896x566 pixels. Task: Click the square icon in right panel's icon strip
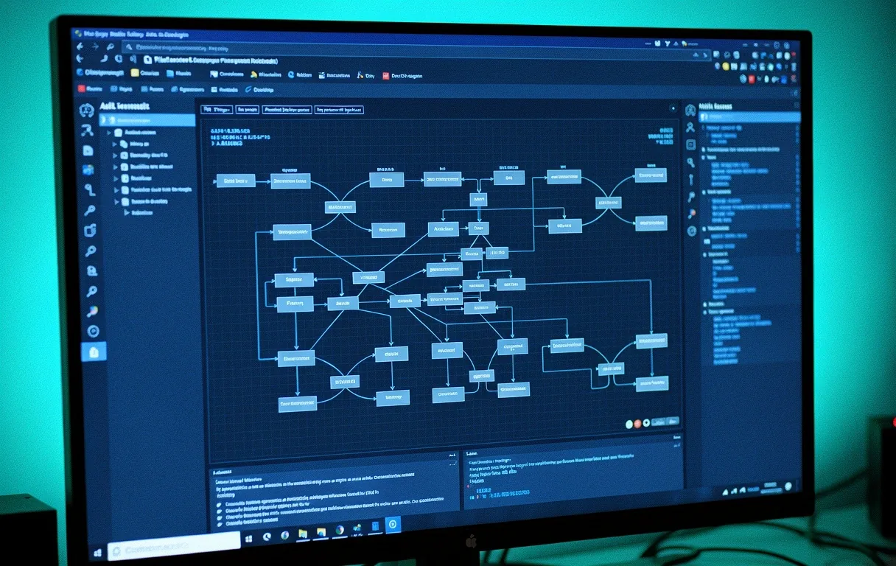[690, 144]
